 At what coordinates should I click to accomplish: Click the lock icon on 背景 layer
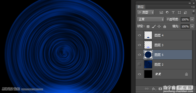point(186,74)
